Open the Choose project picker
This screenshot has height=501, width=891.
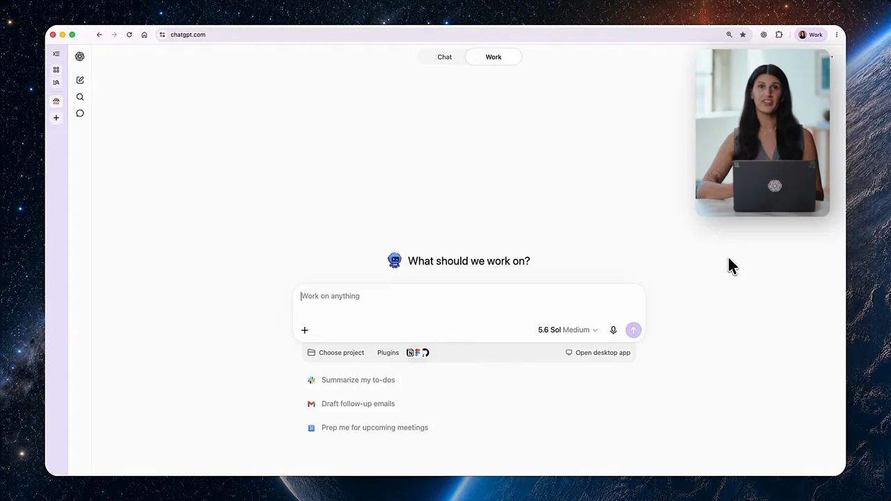click(336, 353)
